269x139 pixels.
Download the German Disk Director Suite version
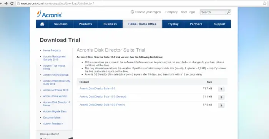point(221,97)
